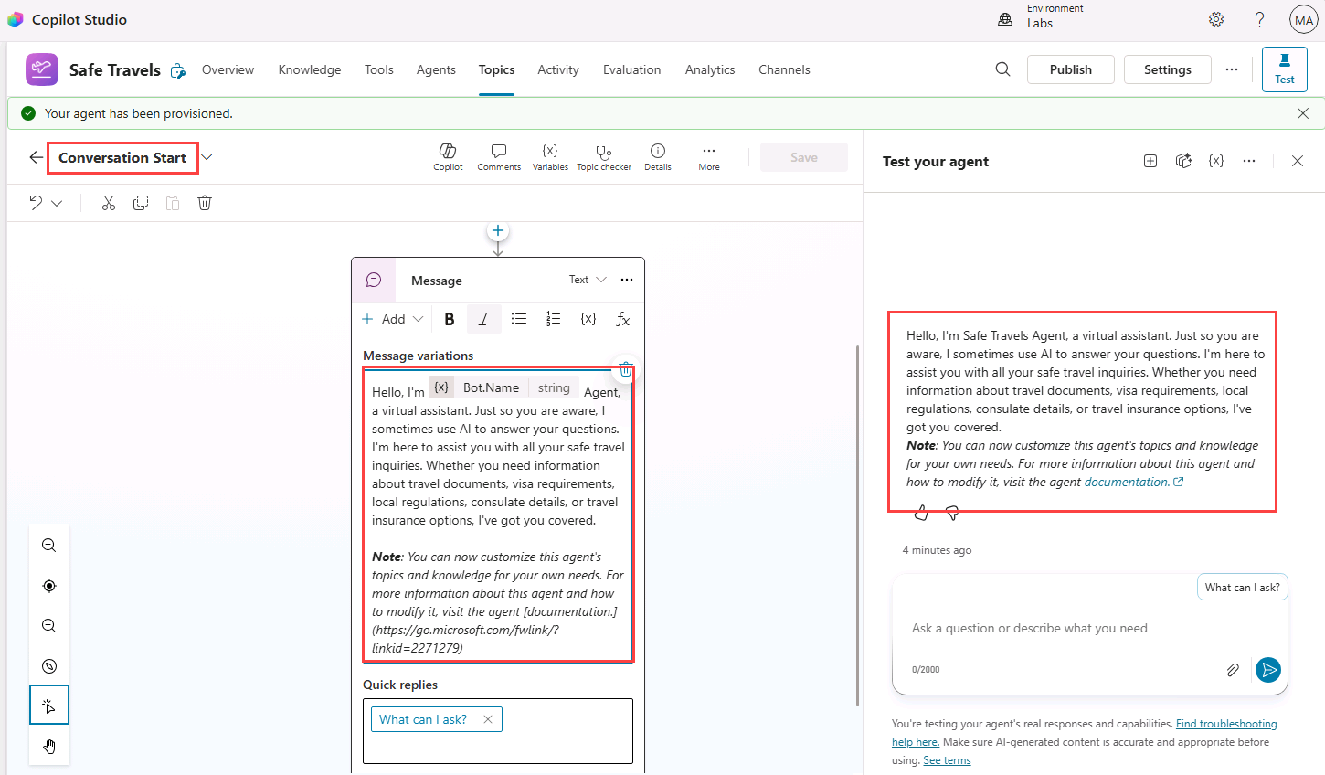Switch to the Activity tab
1325x775 pixels.
558,69
